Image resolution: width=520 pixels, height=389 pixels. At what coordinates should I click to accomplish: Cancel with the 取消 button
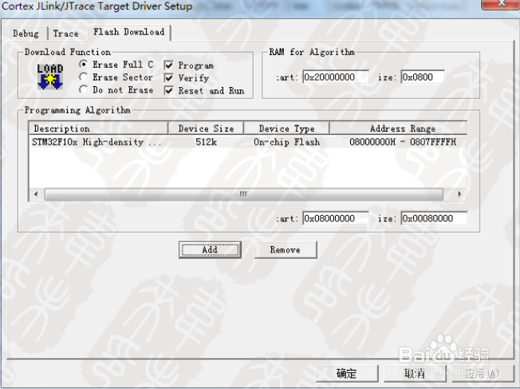[415, 374]
